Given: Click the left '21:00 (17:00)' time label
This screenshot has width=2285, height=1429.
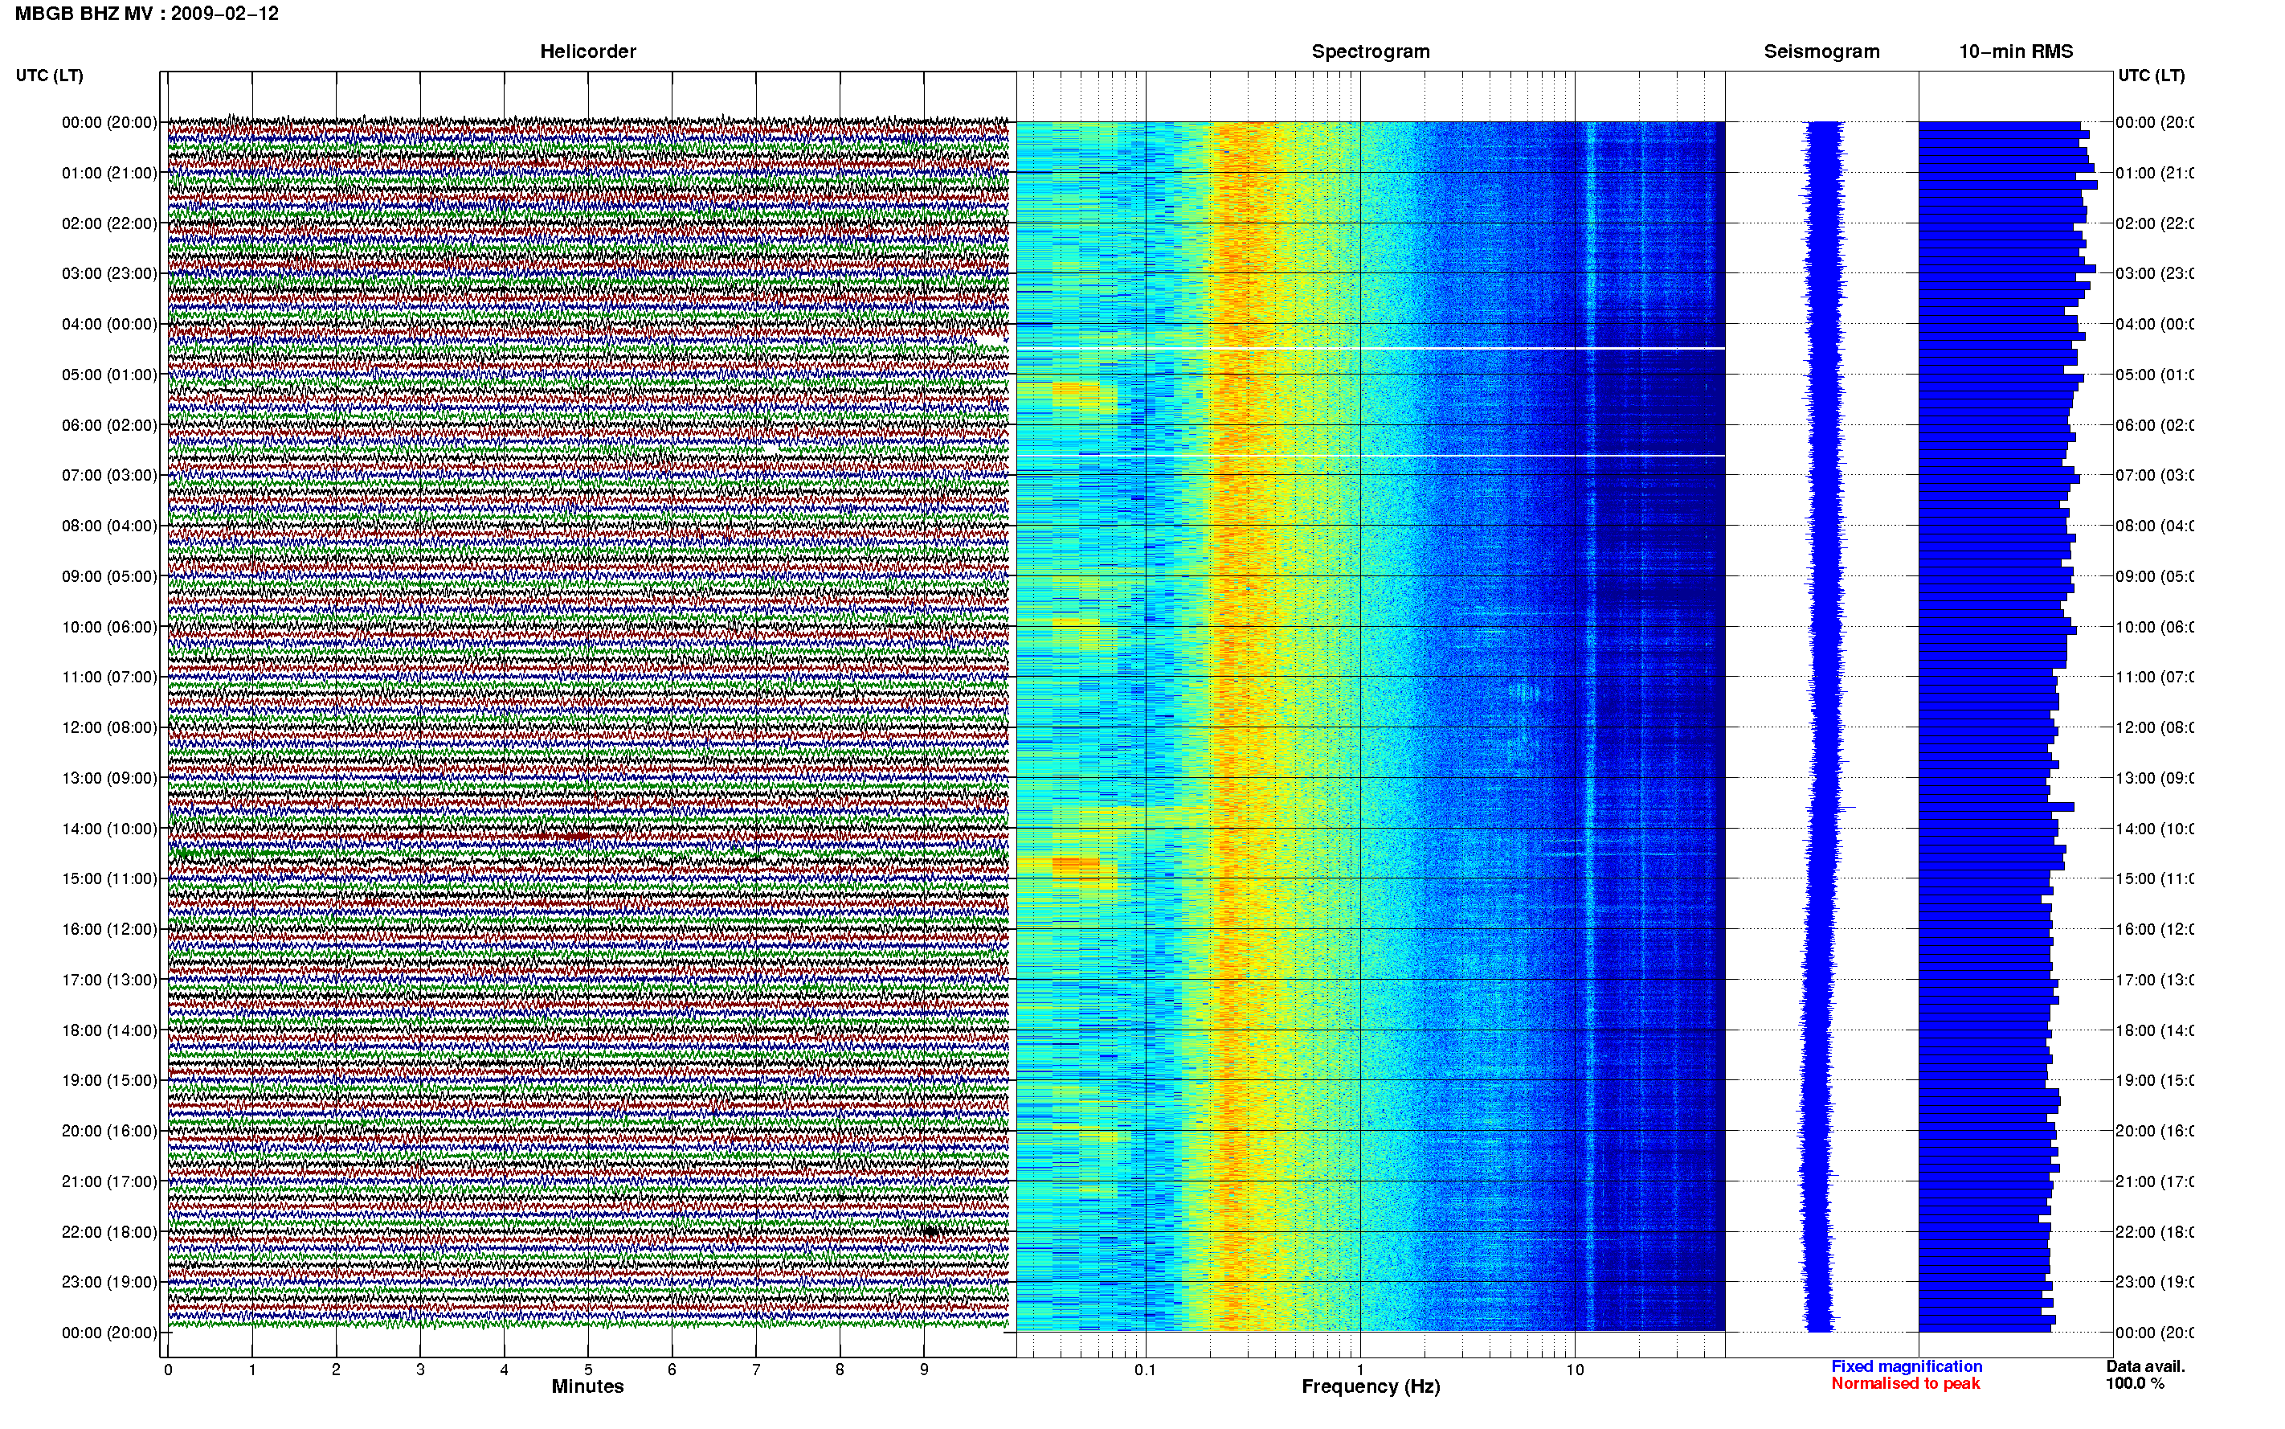Looking at the screenshot, I should (x=109, y=1181).
